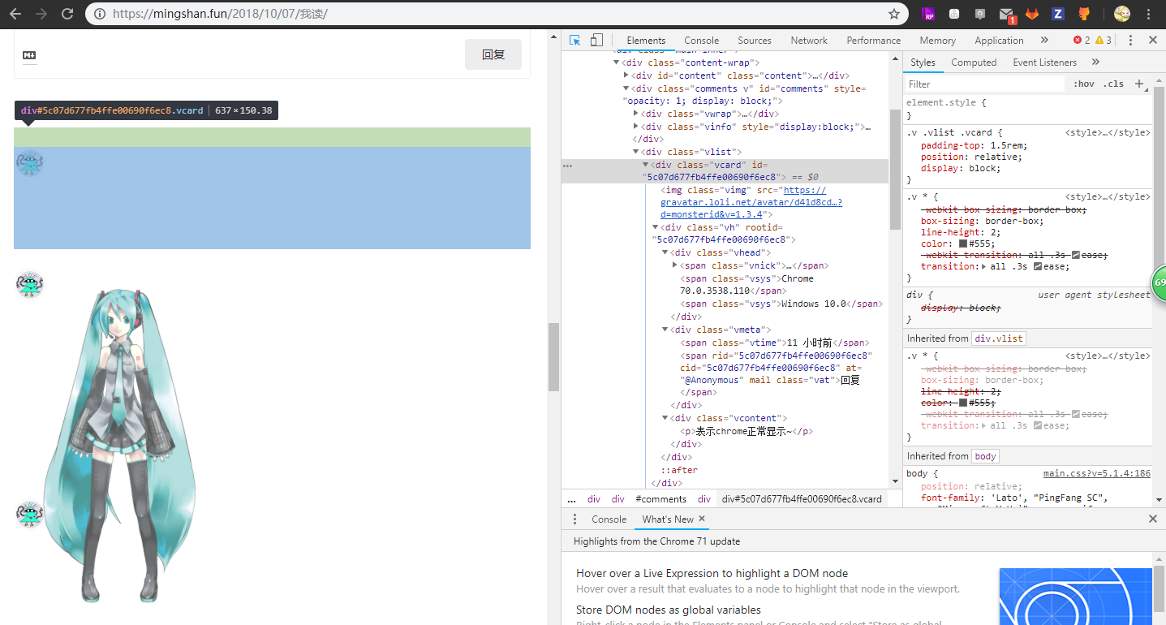Show more sidebar tabs after Event Listeners
The height and width of the screenshot is (625, 1166).
(1095, 62)
